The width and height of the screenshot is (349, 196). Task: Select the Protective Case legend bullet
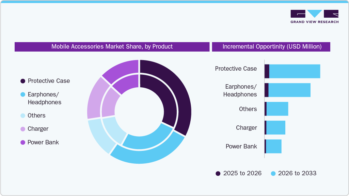pos(22,81)
